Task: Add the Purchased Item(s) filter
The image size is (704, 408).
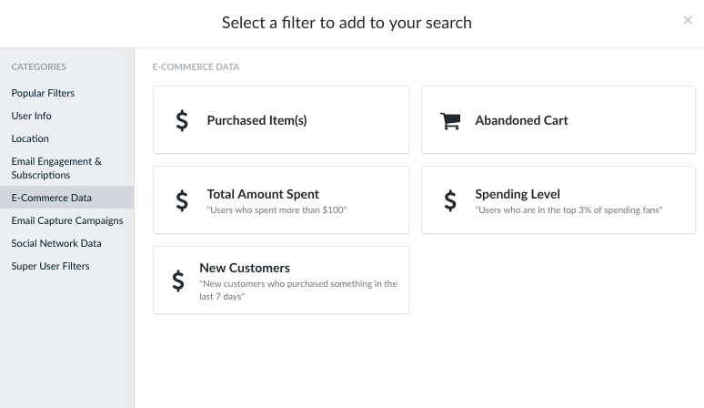Action: point(281,120)
